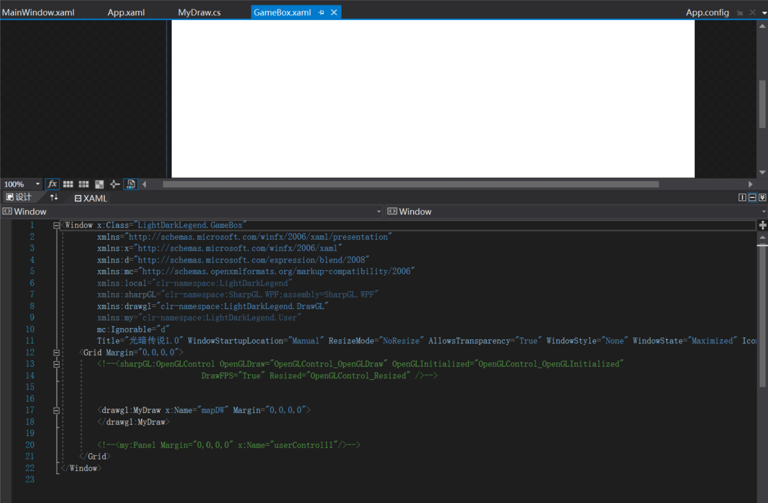This screenshot has height=503, width=768.
Task: Open the App.config preview tab
Action: tap(707, 13)
